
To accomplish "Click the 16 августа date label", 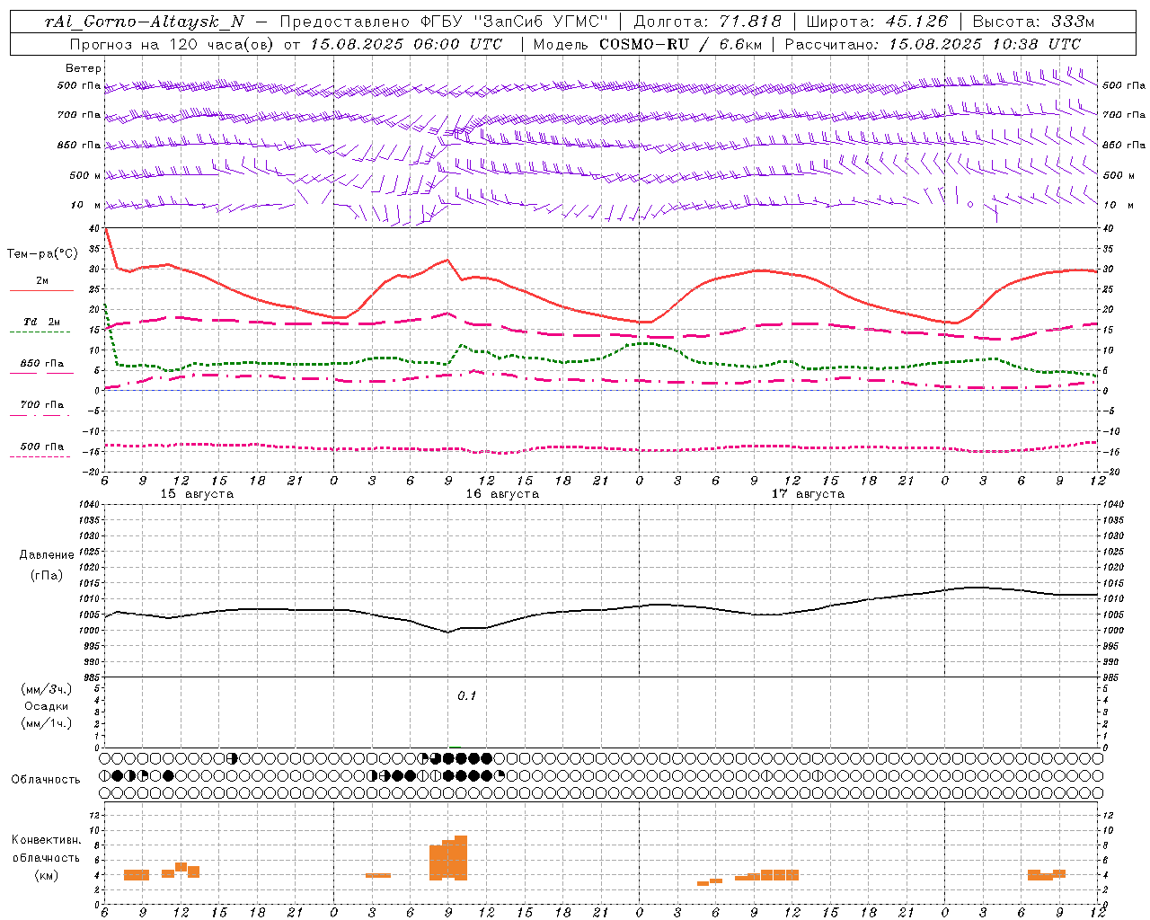I will tap(502, 494).
